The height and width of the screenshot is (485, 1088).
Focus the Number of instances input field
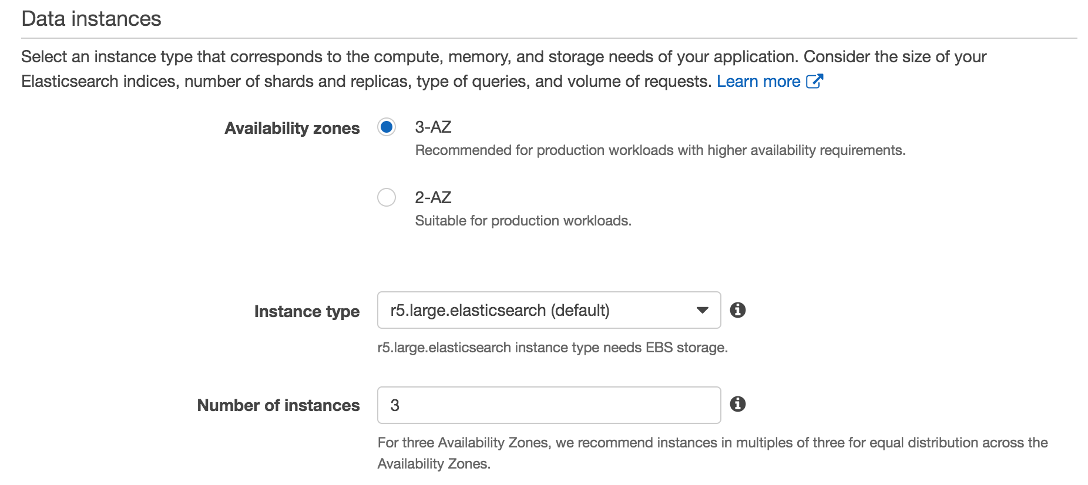pos(548,405)
